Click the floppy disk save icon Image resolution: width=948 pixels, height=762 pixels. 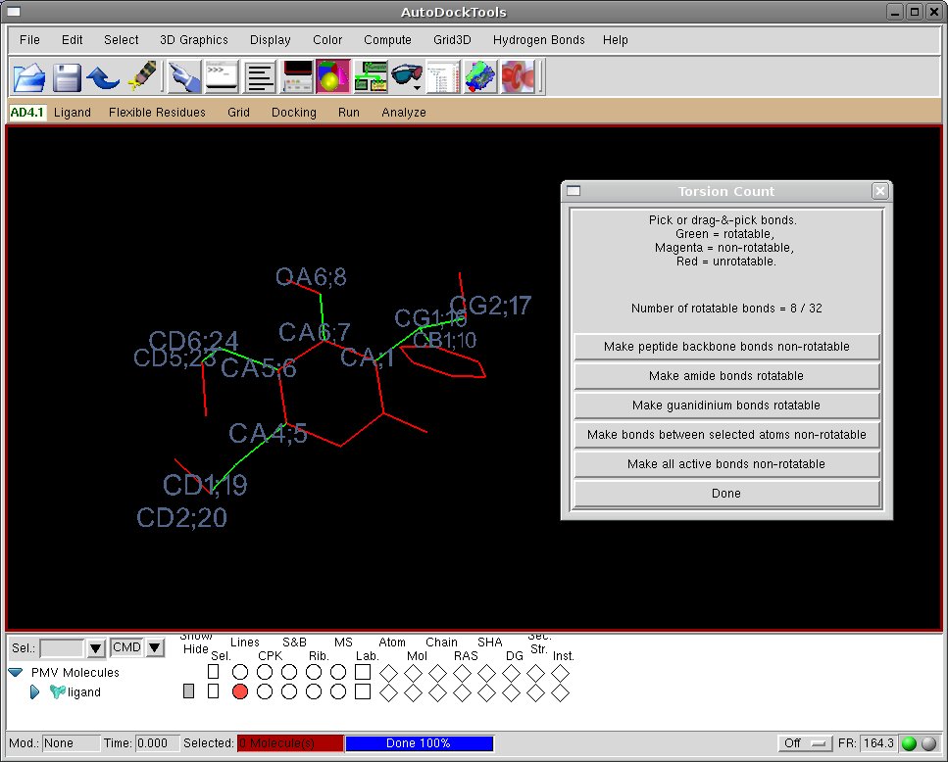pyautogui.click(x=67, y=77)
